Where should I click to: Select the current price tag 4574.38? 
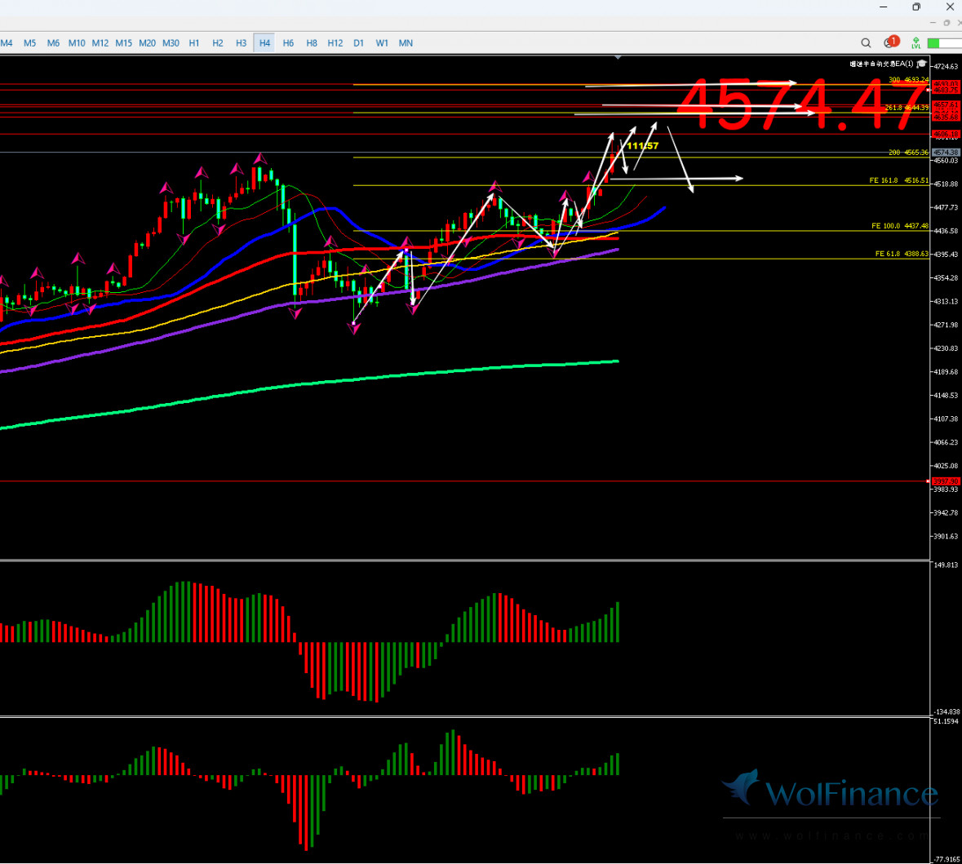(x=946, y=153)
